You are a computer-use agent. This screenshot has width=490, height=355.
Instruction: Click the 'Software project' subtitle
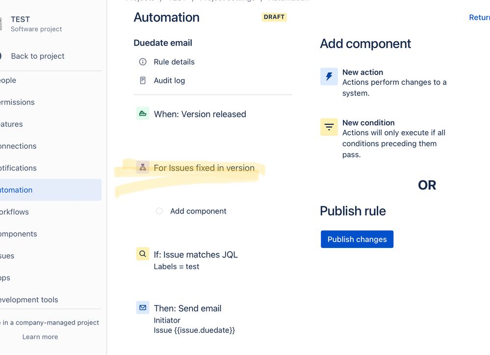pyautogui.click(x=36, y=29)
